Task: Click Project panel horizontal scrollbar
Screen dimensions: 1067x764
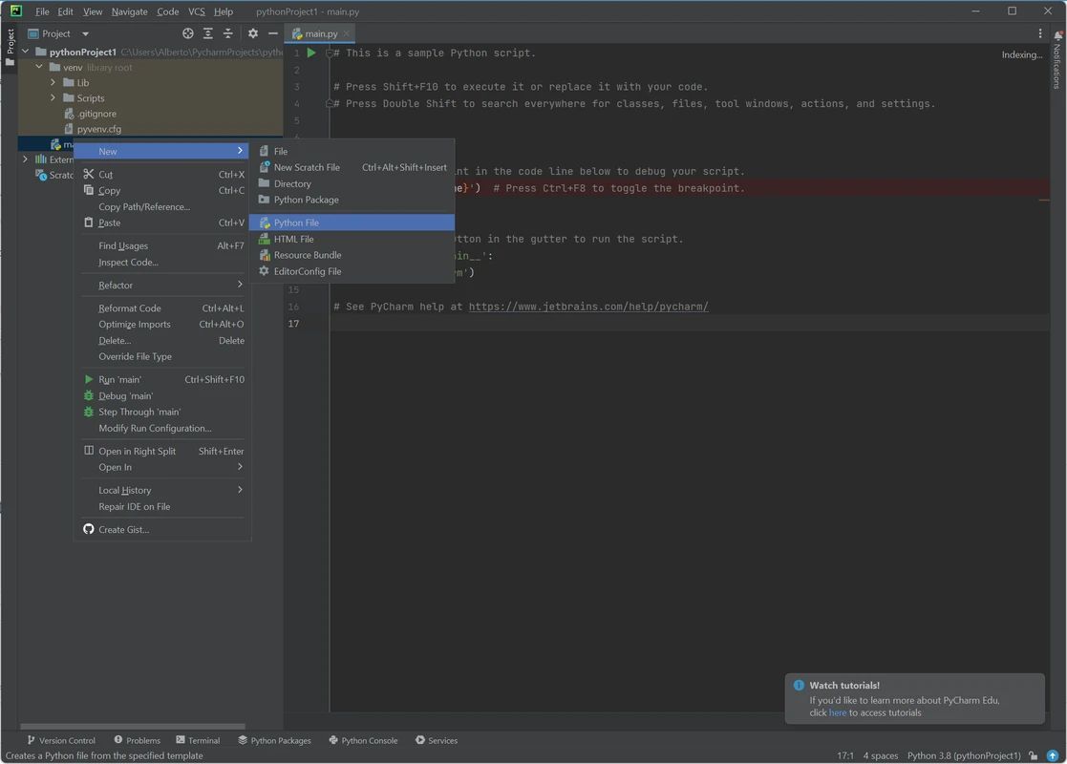Action: [x=133, y=727]
